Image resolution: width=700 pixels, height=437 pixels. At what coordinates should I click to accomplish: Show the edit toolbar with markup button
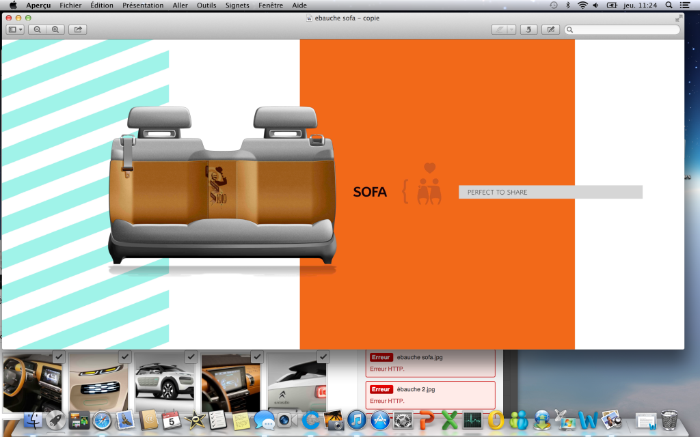pos(550,29)
